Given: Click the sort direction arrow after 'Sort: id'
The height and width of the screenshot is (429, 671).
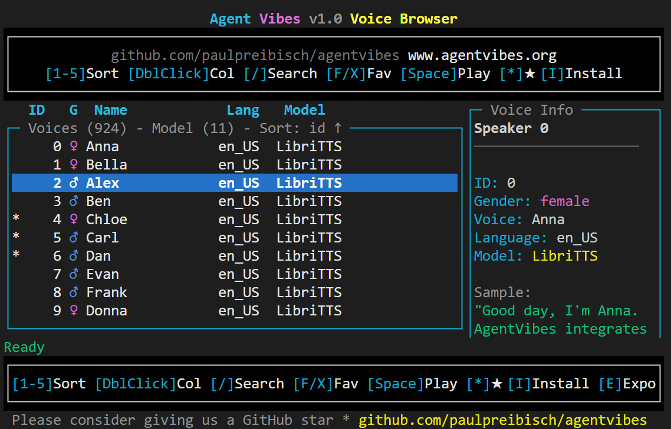Looking at the screenshot, I should point(338,128).
